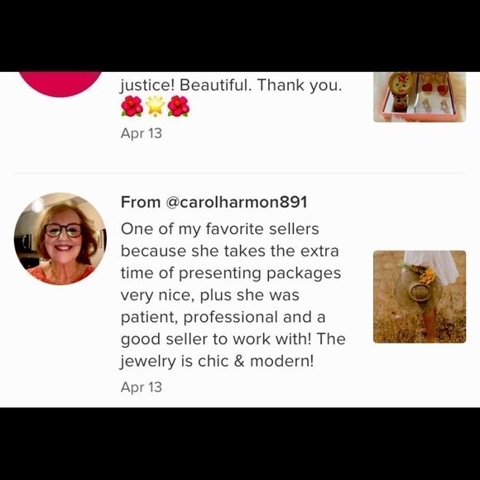Open the @carolharmon891 username link
This screenshot has height=480, width=480.
pyautogui.click(x=236, y=202)
